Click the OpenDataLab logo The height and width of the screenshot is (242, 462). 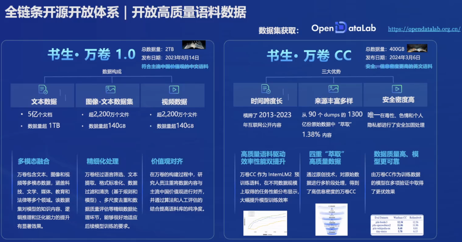click(343, 28)
